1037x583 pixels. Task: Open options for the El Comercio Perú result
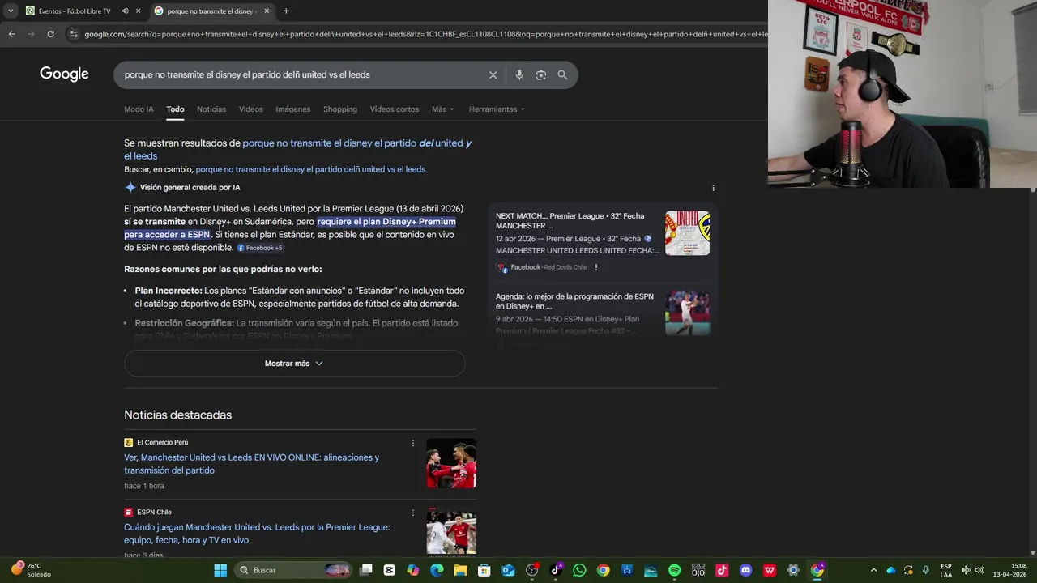412,443
